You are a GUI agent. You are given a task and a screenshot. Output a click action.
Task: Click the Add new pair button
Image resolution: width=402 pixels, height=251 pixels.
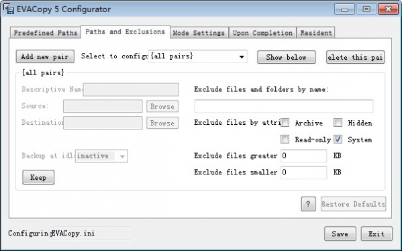click(x=45, y=56)
